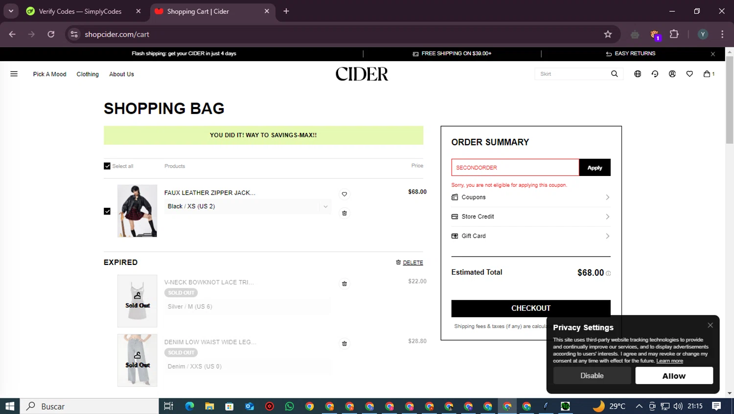Bookmark this page with the star
This screenshot has height=414, width=734.
(x=608, y=34)
